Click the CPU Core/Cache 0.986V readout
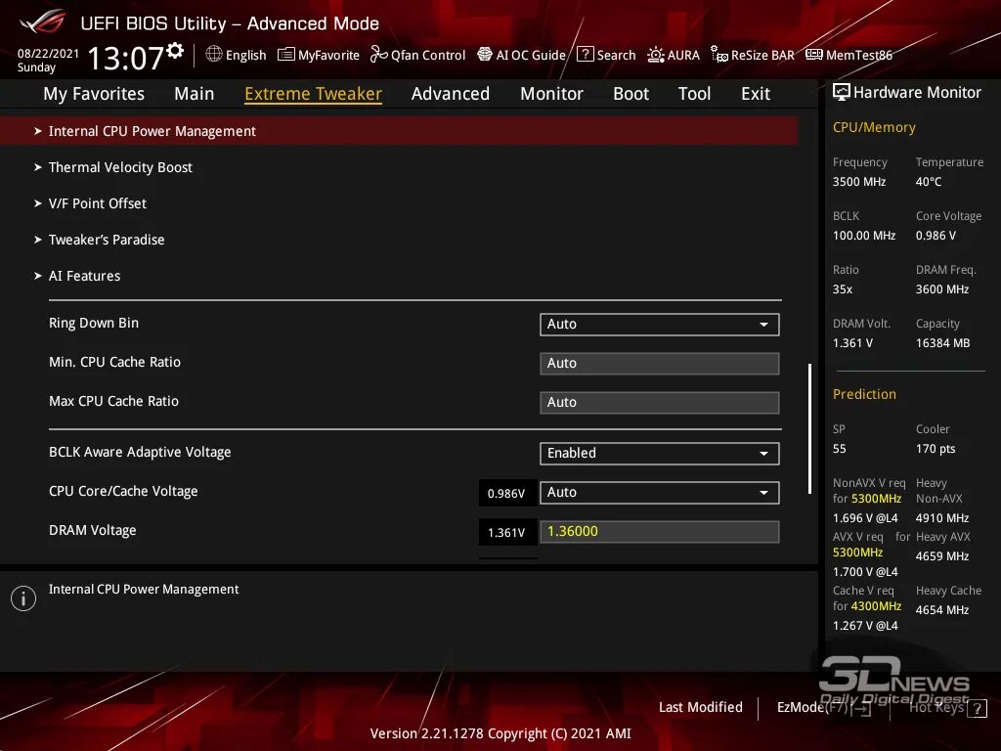Screen dimensions: 1001x751 tap(507, 494)
